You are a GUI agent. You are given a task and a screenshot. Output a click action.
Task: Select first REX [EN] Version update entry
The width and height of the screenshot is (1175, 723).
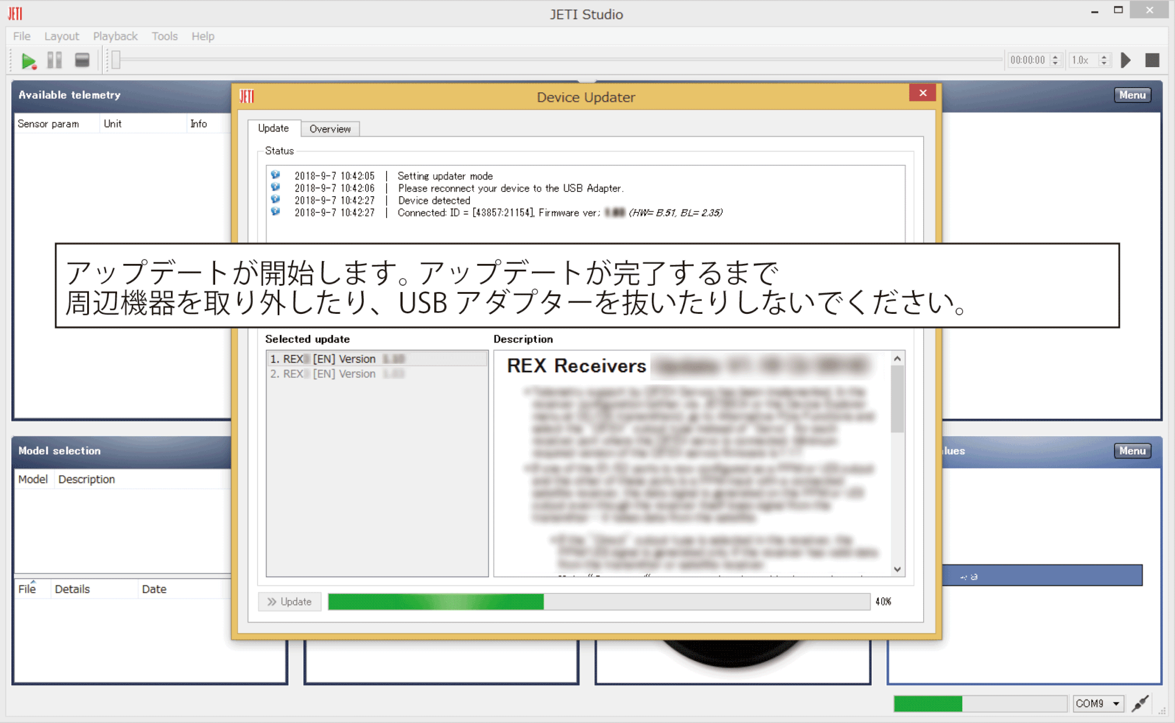point(376,359)
